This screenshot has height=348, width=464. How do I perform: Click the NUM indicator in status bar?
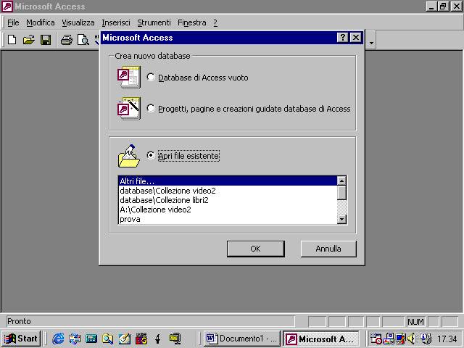pos(415,321)
